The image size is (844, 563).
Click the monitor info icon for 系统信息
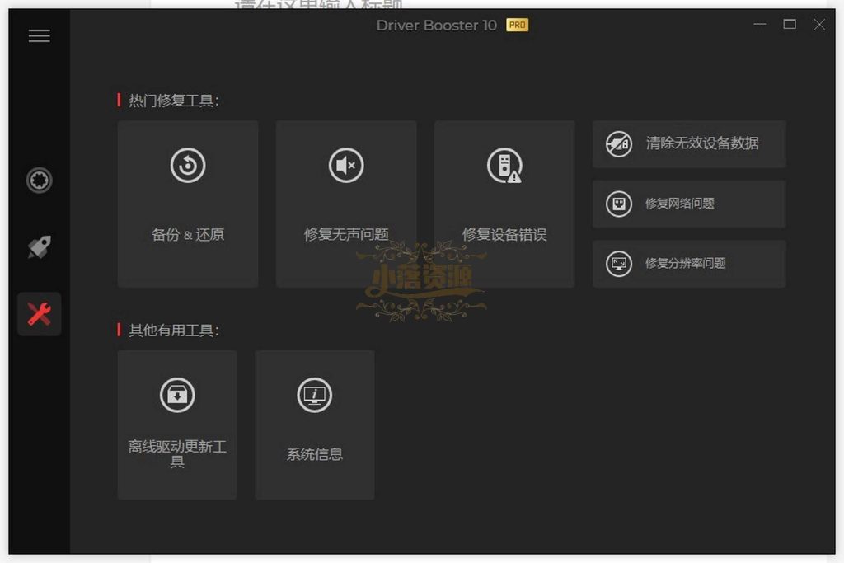pos(314,395)
